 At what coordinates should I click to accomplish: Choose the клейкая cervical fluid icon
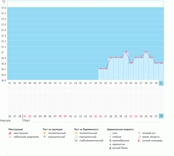[110, 137]
